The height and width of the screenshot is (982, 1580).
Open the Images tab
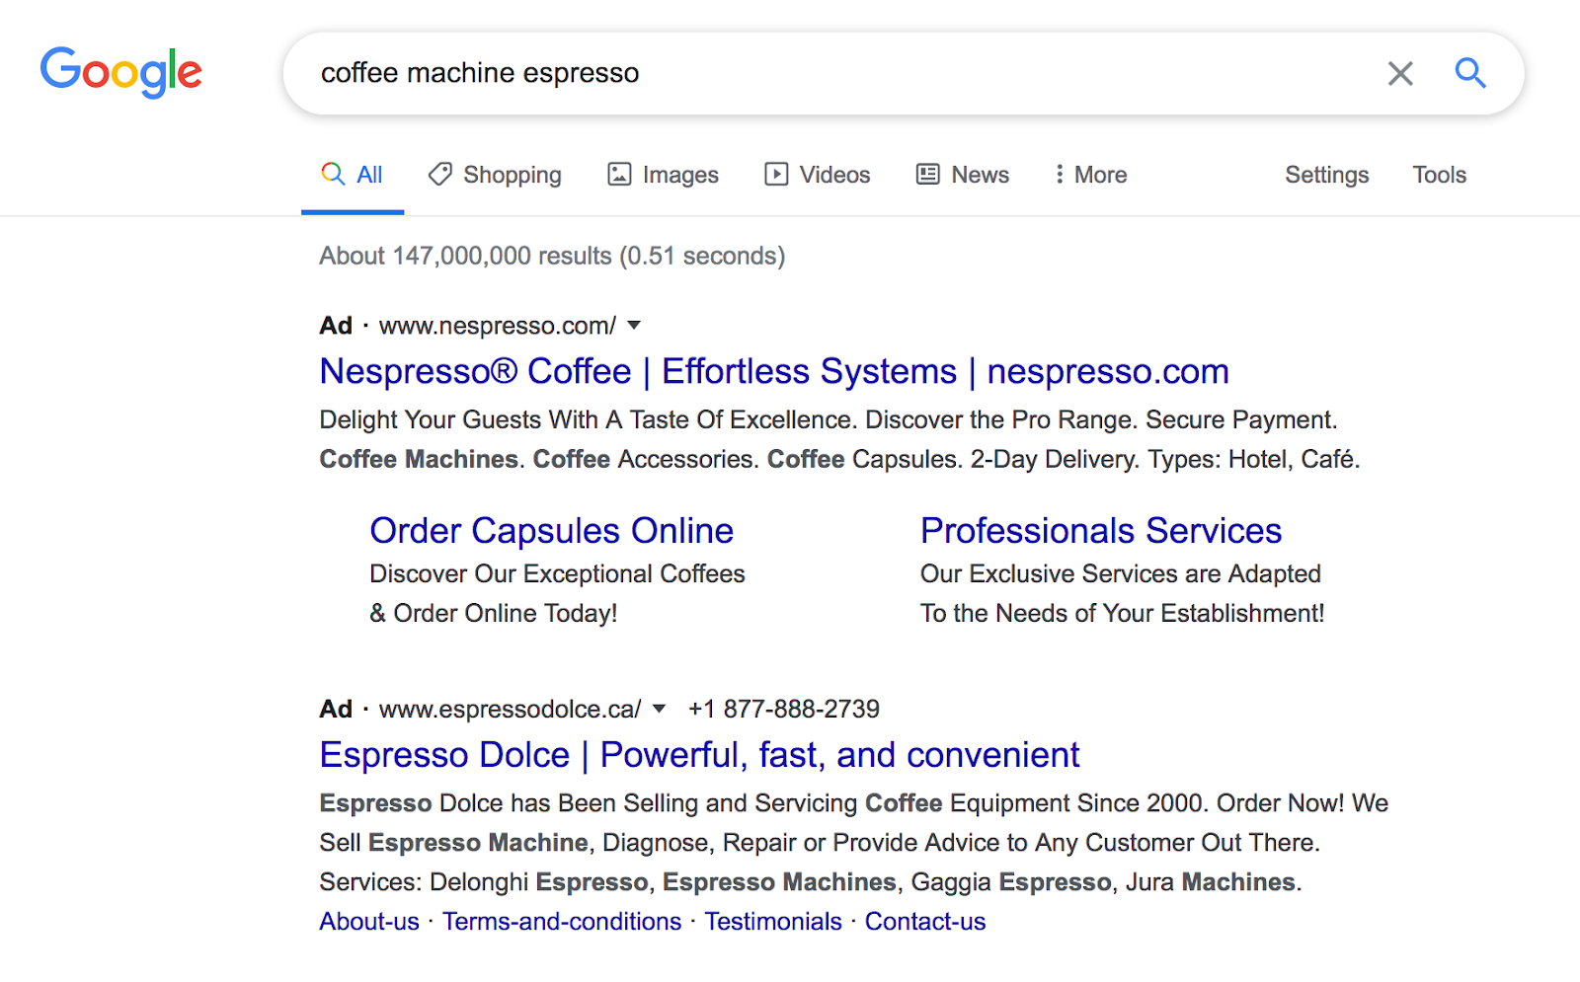(x=663, y=175)
